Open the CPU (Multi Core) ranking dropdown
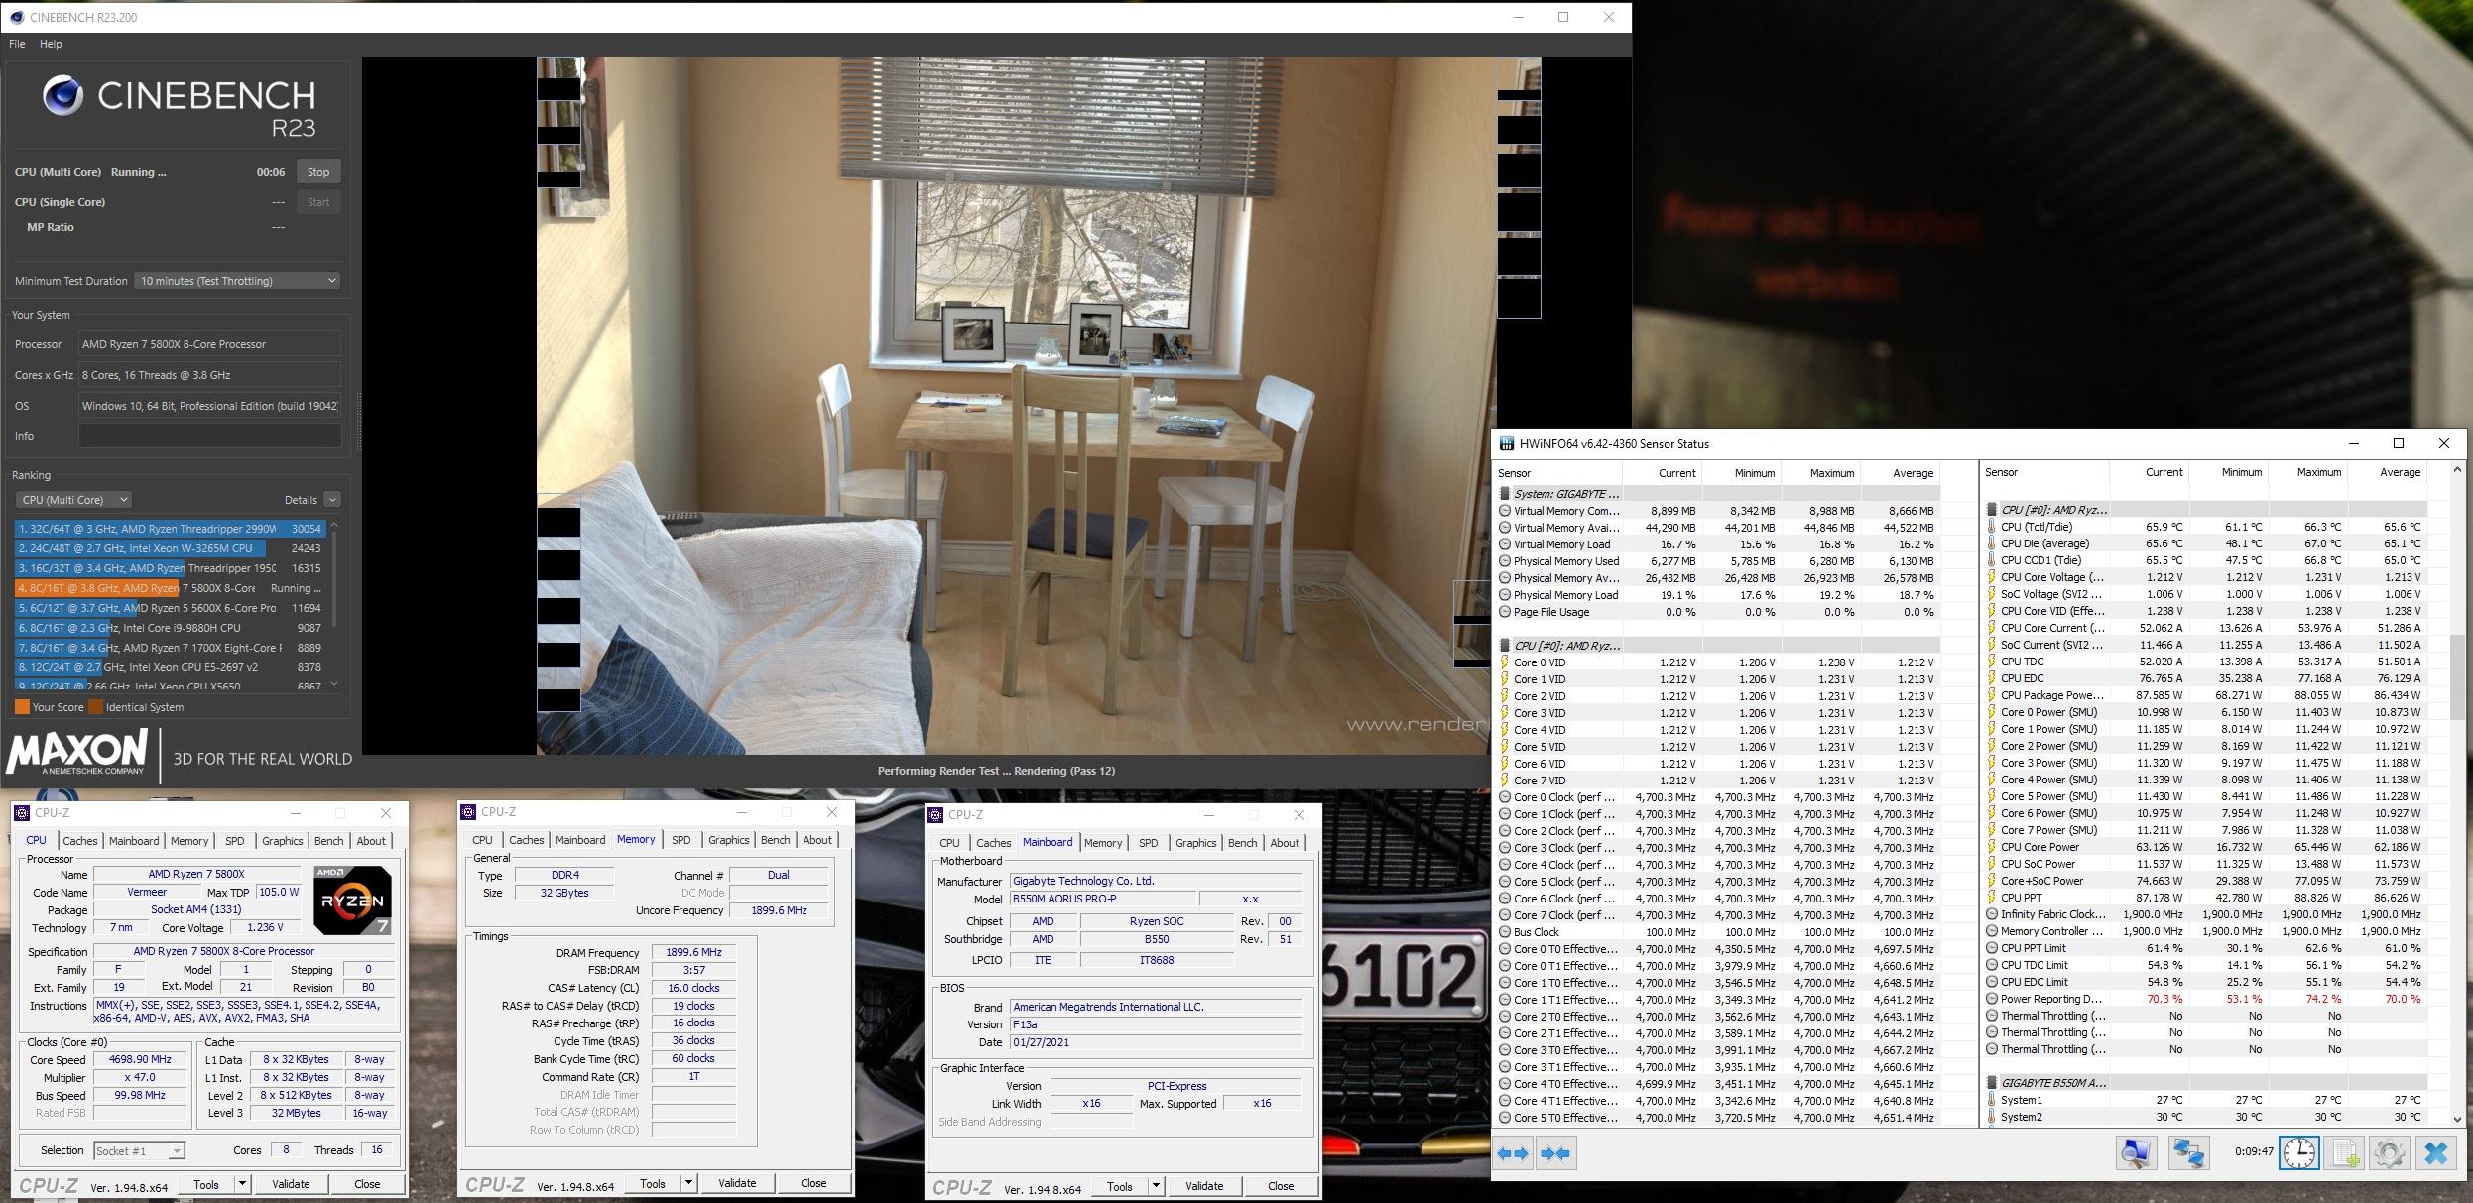Image resolution: width=2473 pixels, height=1203 pixels. click(x=73, y=500)
